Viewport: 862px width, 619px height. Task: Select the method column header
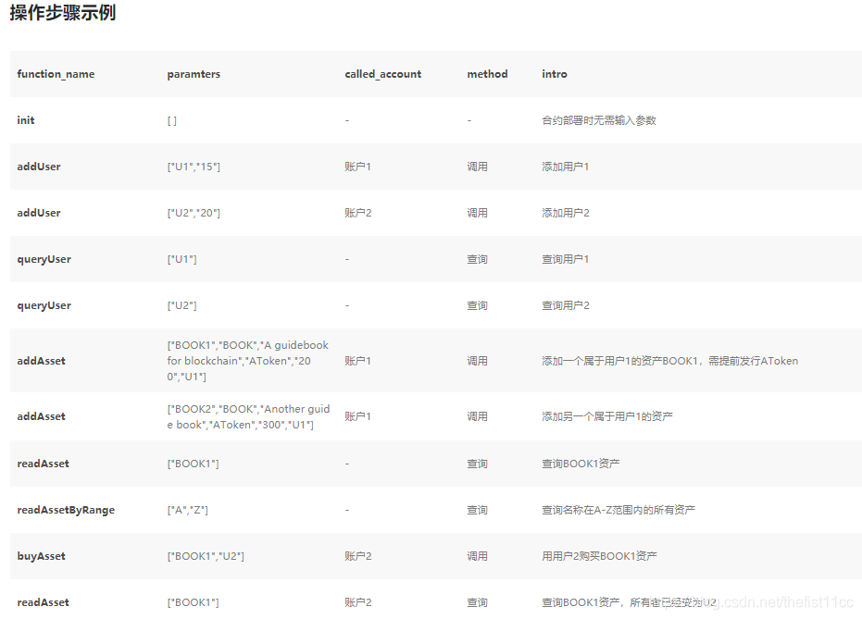point(487,74)
